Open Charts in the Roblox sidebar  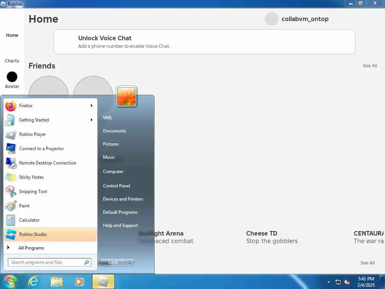(x=12, y=61)
